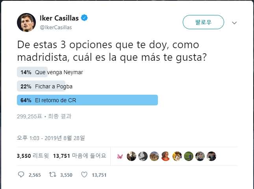Click the pink butterfly liker avatar
The height and width of the screenshot is (189, 254).
click(x=120, y=156)
